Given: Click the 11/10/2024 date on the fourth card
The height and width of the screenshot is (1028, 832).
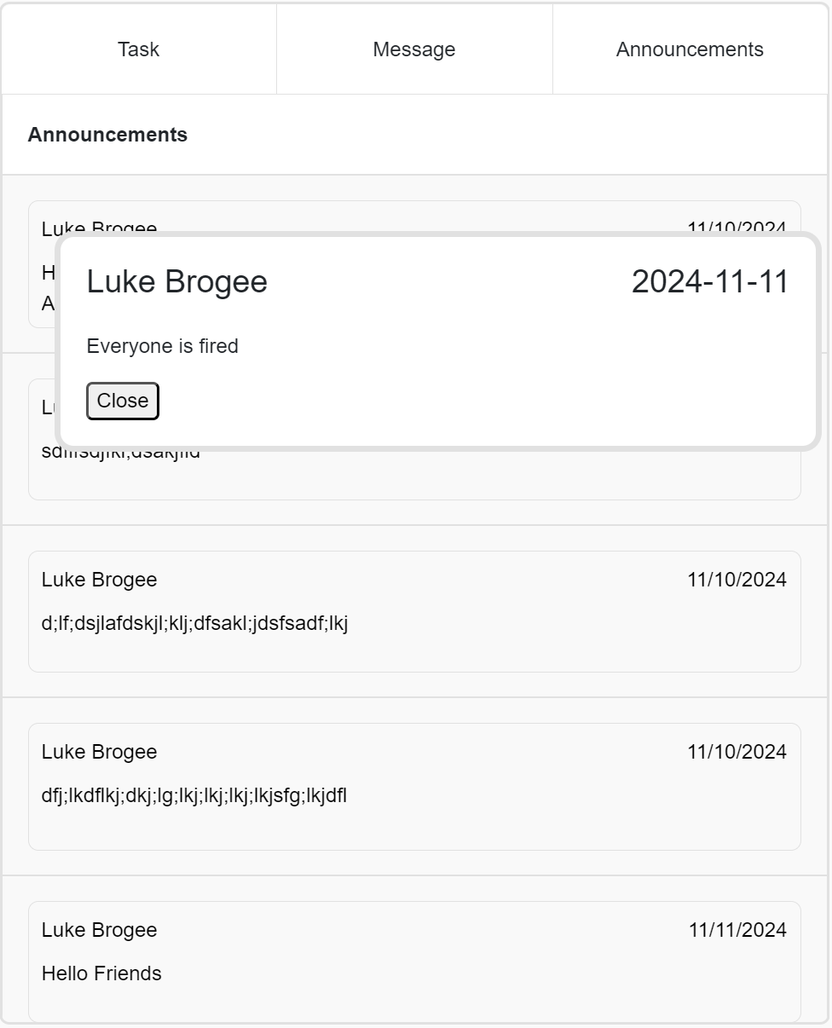Looking at the screenshot, I should click(x=737, y=752).
